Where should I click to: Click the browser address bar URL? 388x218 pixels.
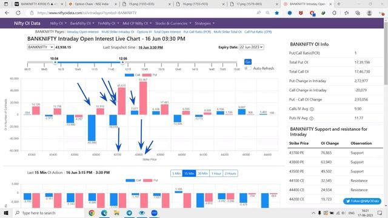tap(87, 13)
